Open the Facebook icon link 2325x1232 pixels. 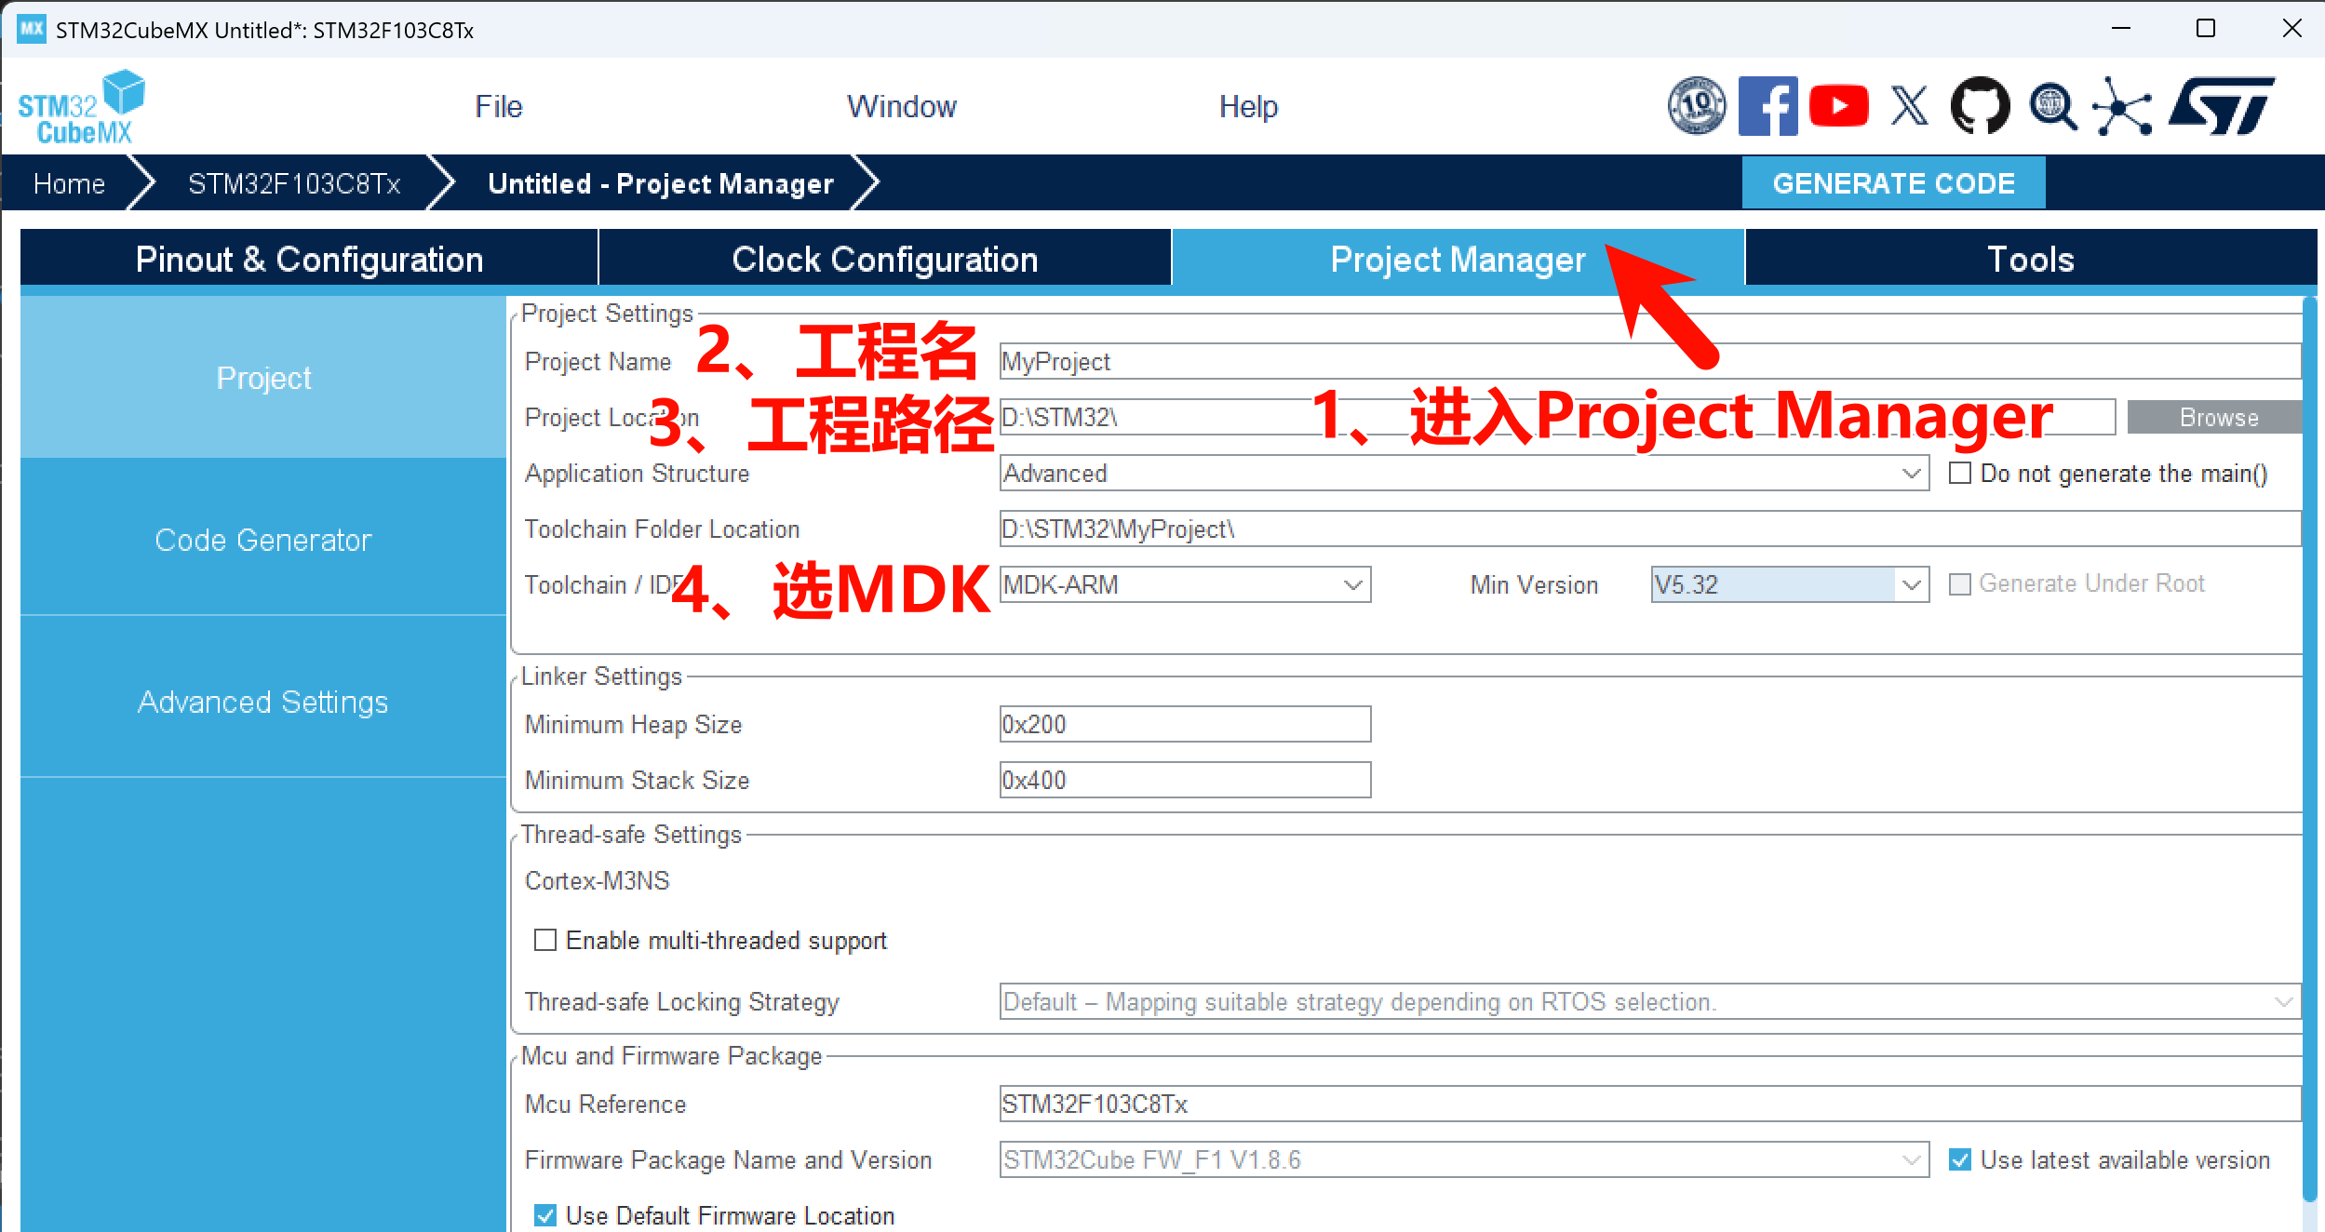click(1767, 106)
